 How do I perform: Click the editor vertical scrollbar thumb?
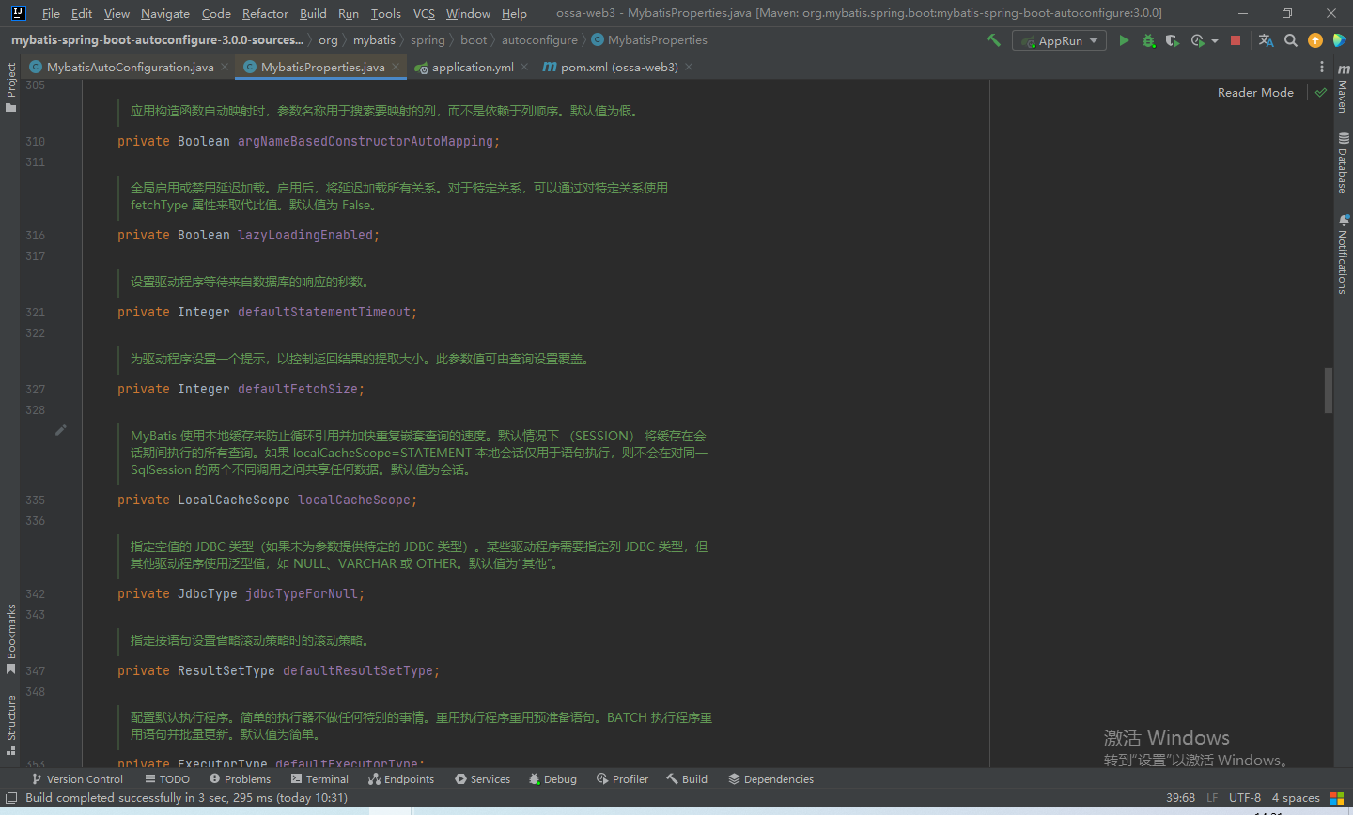[x=1329, y=391]
